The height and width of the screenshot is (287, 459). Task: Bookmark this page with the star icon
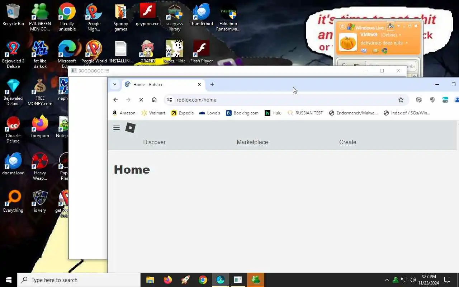[x=401, y=100]
